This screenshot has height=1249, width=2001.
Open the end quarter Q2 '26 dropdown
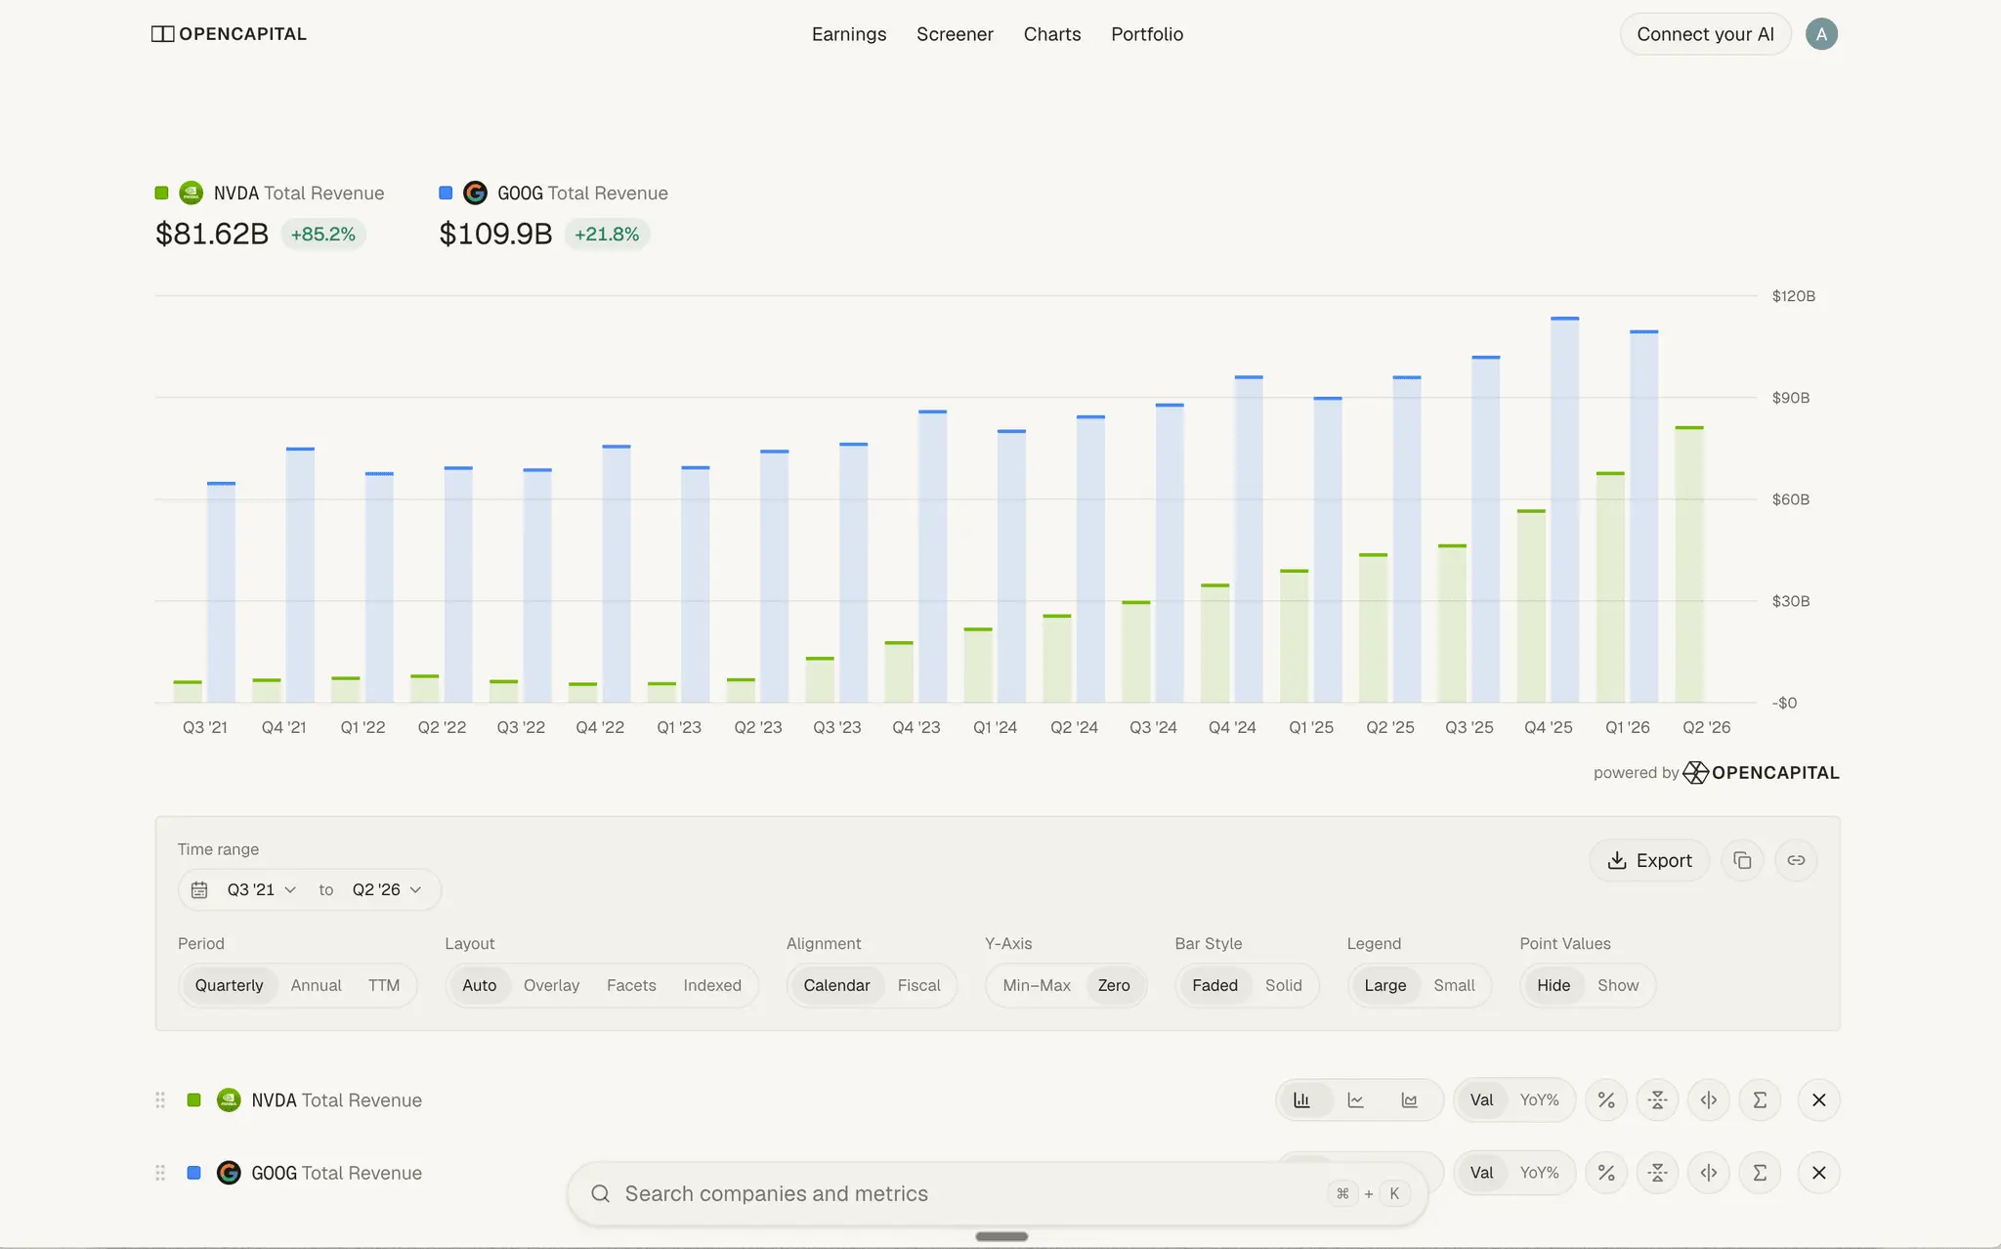(387, 889)
